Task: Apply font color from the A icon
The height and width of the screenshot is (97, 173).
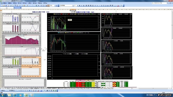Action: click(121, 5)
